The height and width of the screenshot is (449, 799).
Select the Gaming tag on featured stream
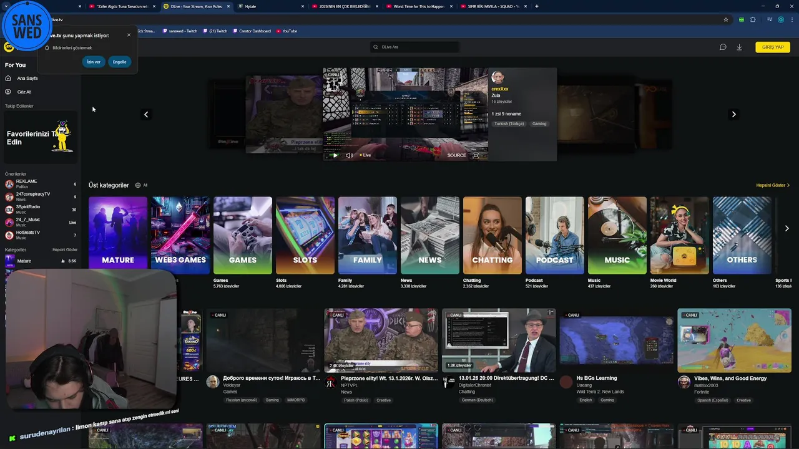[539, 123]
